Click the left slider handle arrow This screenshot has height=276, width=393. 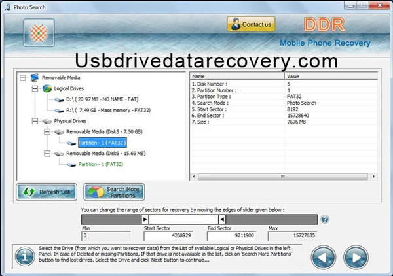point(145,220)
